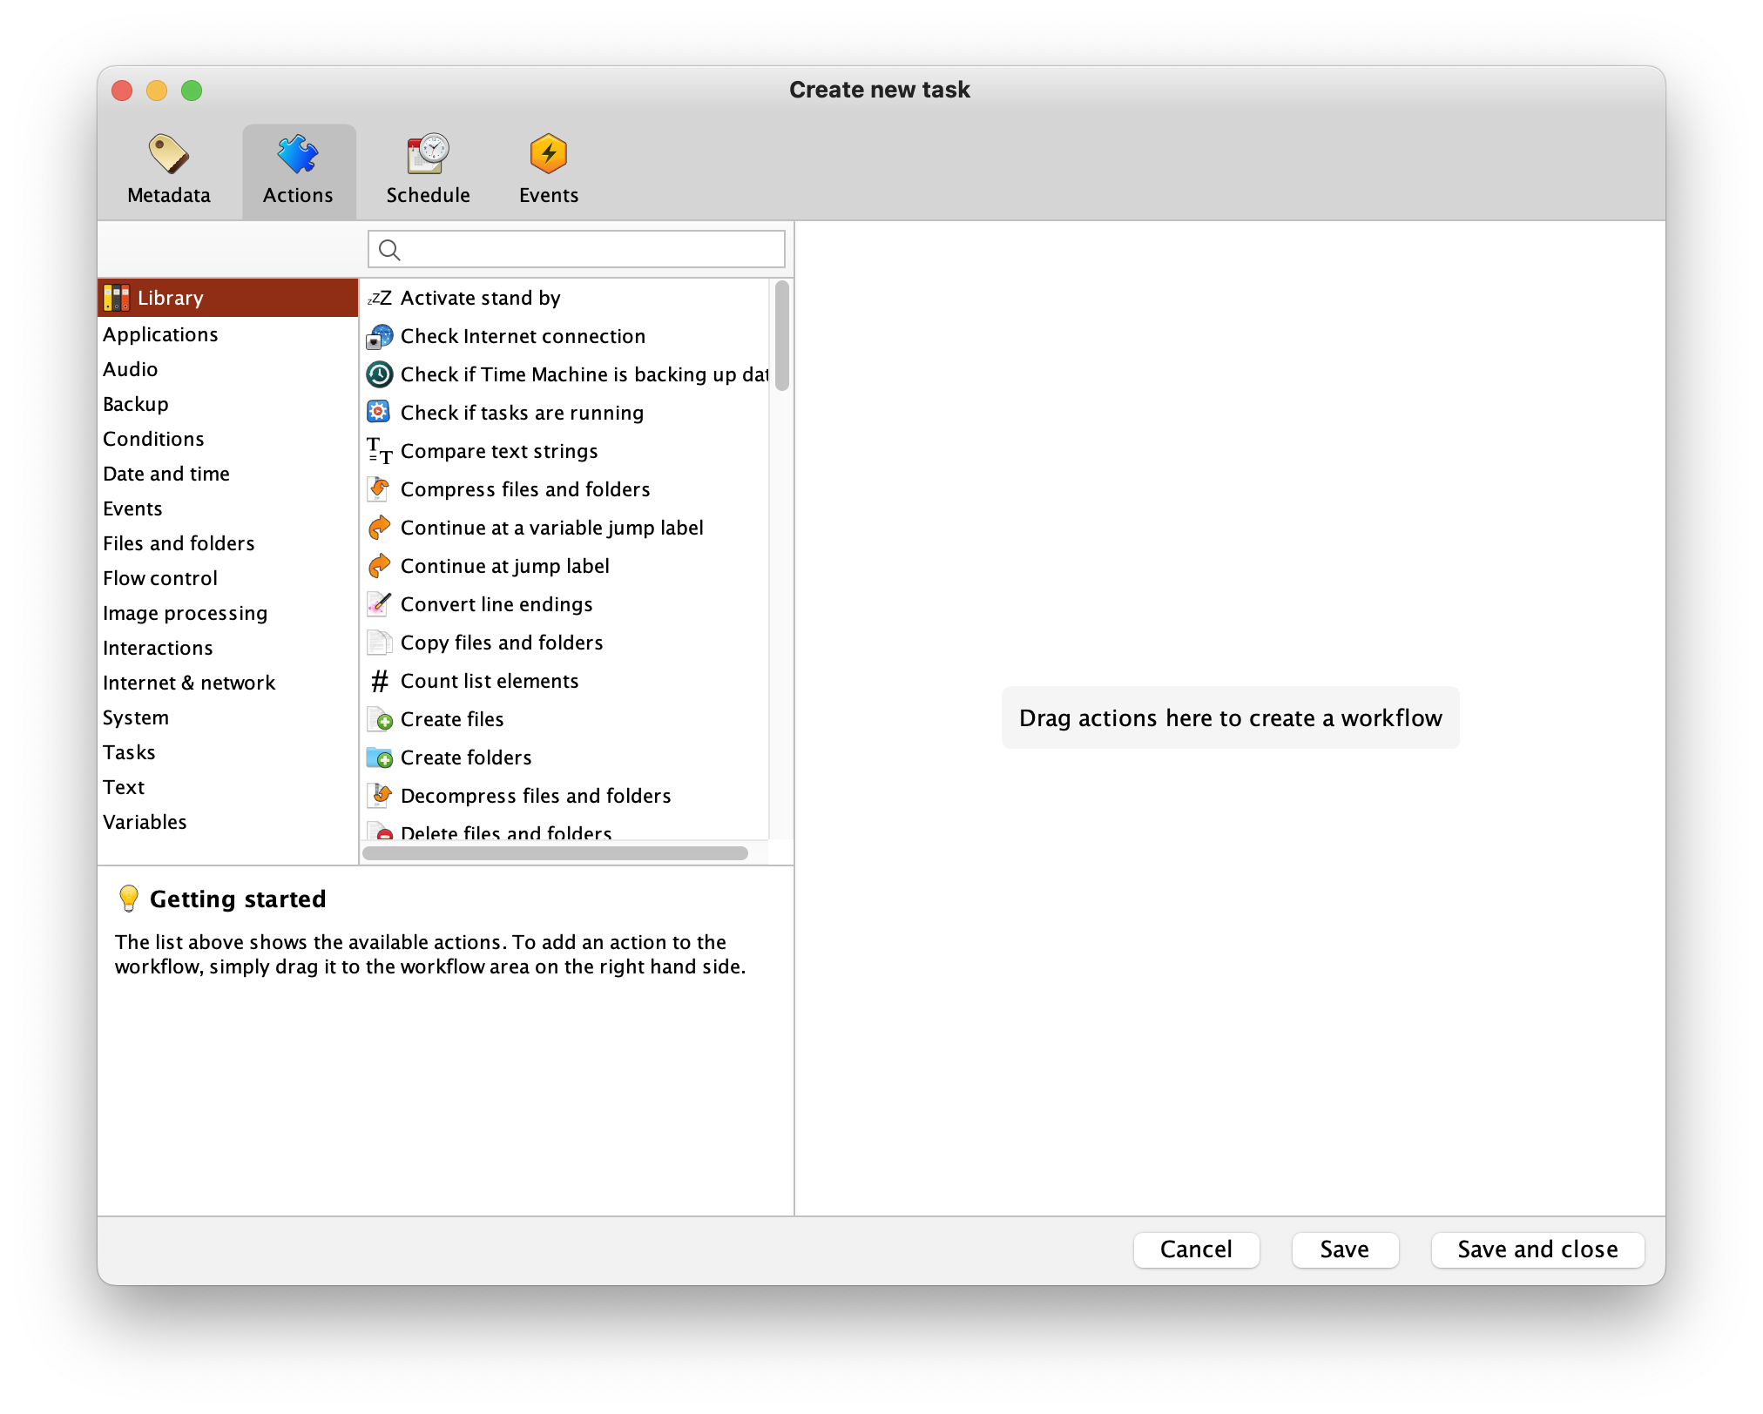Click the Continue at jump label arrow icon

(x=379, y=566)
